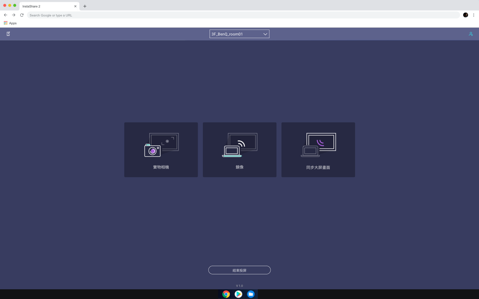Screen dimensions: 479x299
Task: Open Chrome's three-dot menu
Action: click(x=474, y=15)
